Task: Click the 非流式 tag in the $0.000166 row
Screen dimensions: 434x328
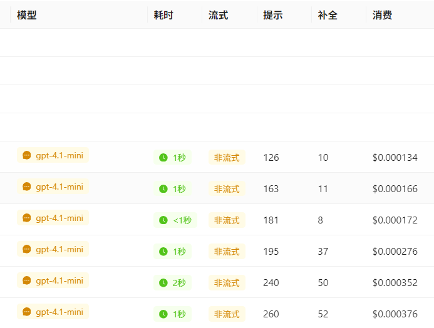Action: pyautogui.click(x=227, y=188)
